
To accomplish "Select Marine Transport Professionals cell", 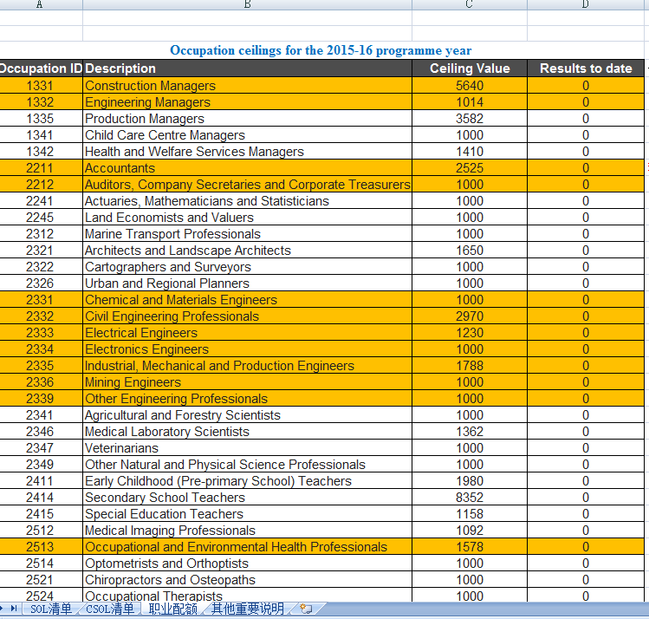I will 247,234.
